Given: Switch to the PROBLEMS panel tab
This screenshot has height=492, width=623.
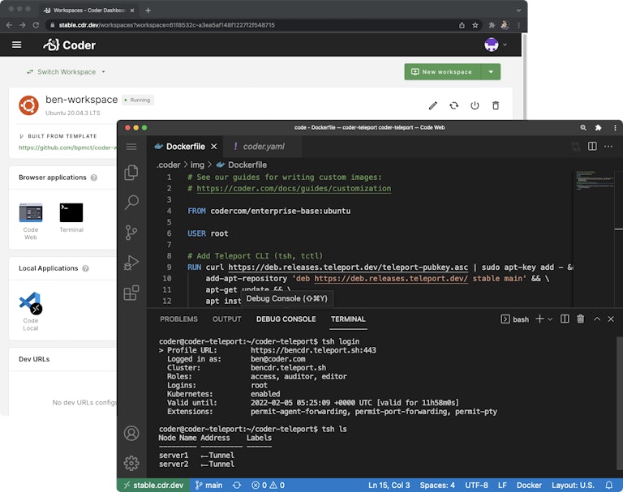Looking at the screenshot, I should (178, 319).
